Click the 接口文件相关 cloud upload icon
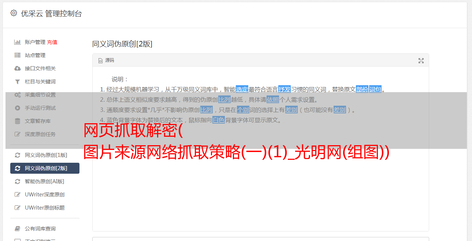This screenshot has width=472, height=241. tap(17, 68)
